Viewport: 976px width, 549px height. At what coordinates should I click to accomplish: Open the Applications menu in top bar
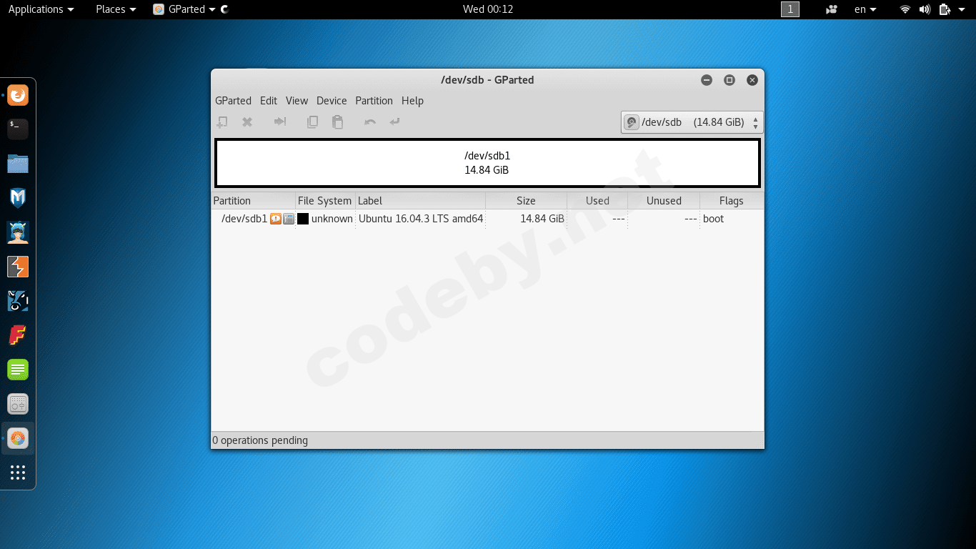41,9
